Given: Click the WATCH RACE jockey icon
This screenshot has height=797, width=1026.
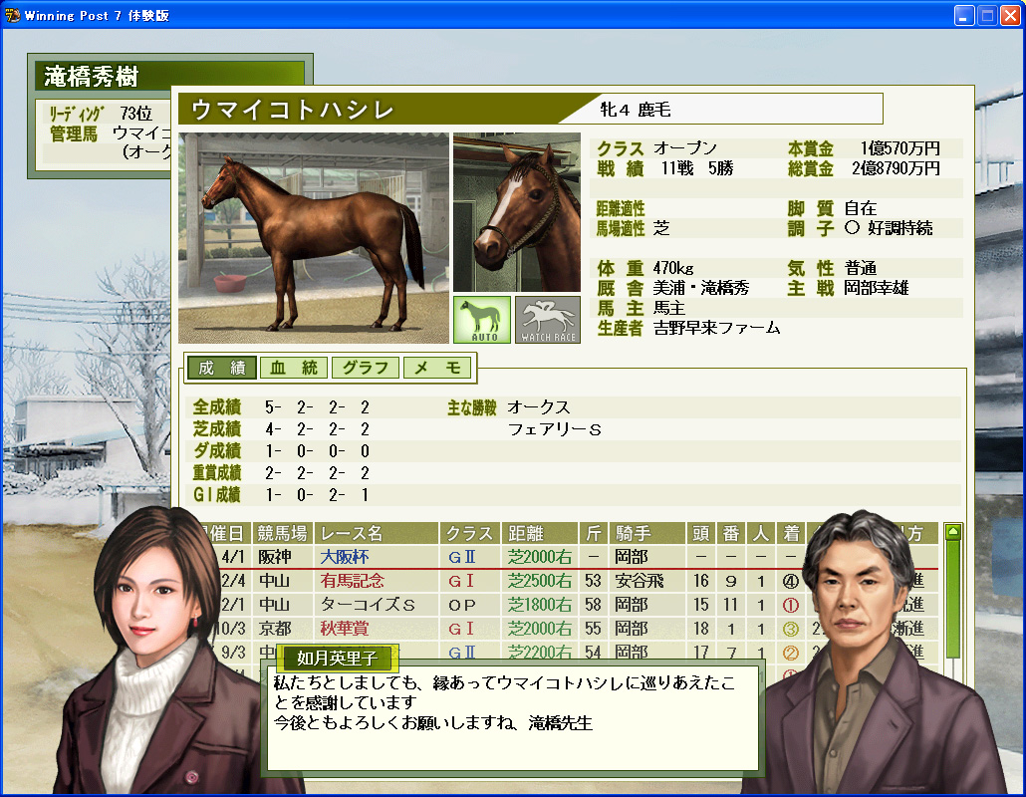Looking at the screenshot, I should click(x=548, y=320).
